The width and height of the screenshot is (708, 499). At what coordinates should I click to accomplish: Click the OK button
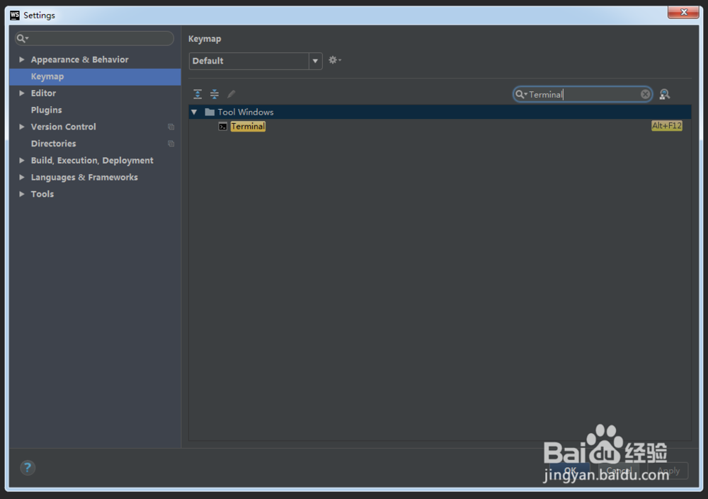coord(570,471)
